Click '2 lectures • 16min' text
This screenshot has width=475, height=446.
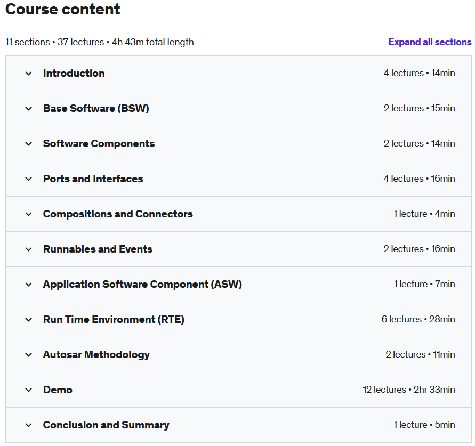click(419, 249)
